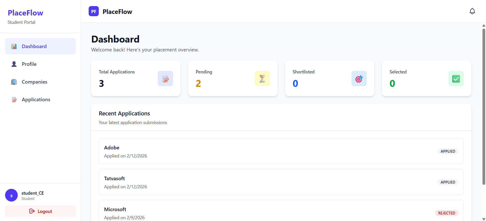Click the Shortlisted target icon
Screen dimensions: 486x221
359,78
